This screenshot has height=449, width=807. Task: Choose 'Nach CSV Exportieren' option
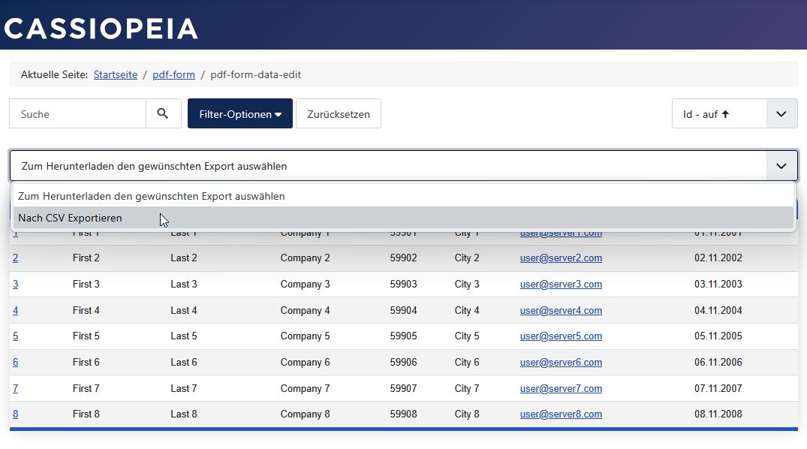pos(404,218)
